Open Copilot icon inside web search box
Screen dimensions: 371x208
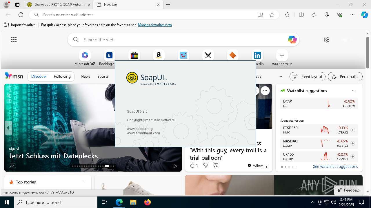point(292,40)
